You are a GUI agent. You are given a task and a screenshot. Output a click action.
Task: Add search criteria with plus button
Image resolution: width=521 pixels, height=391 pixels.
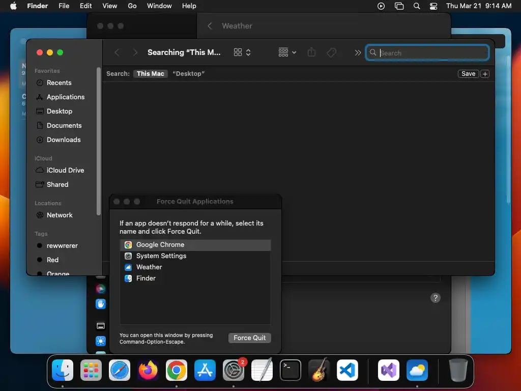click(485, 74)
